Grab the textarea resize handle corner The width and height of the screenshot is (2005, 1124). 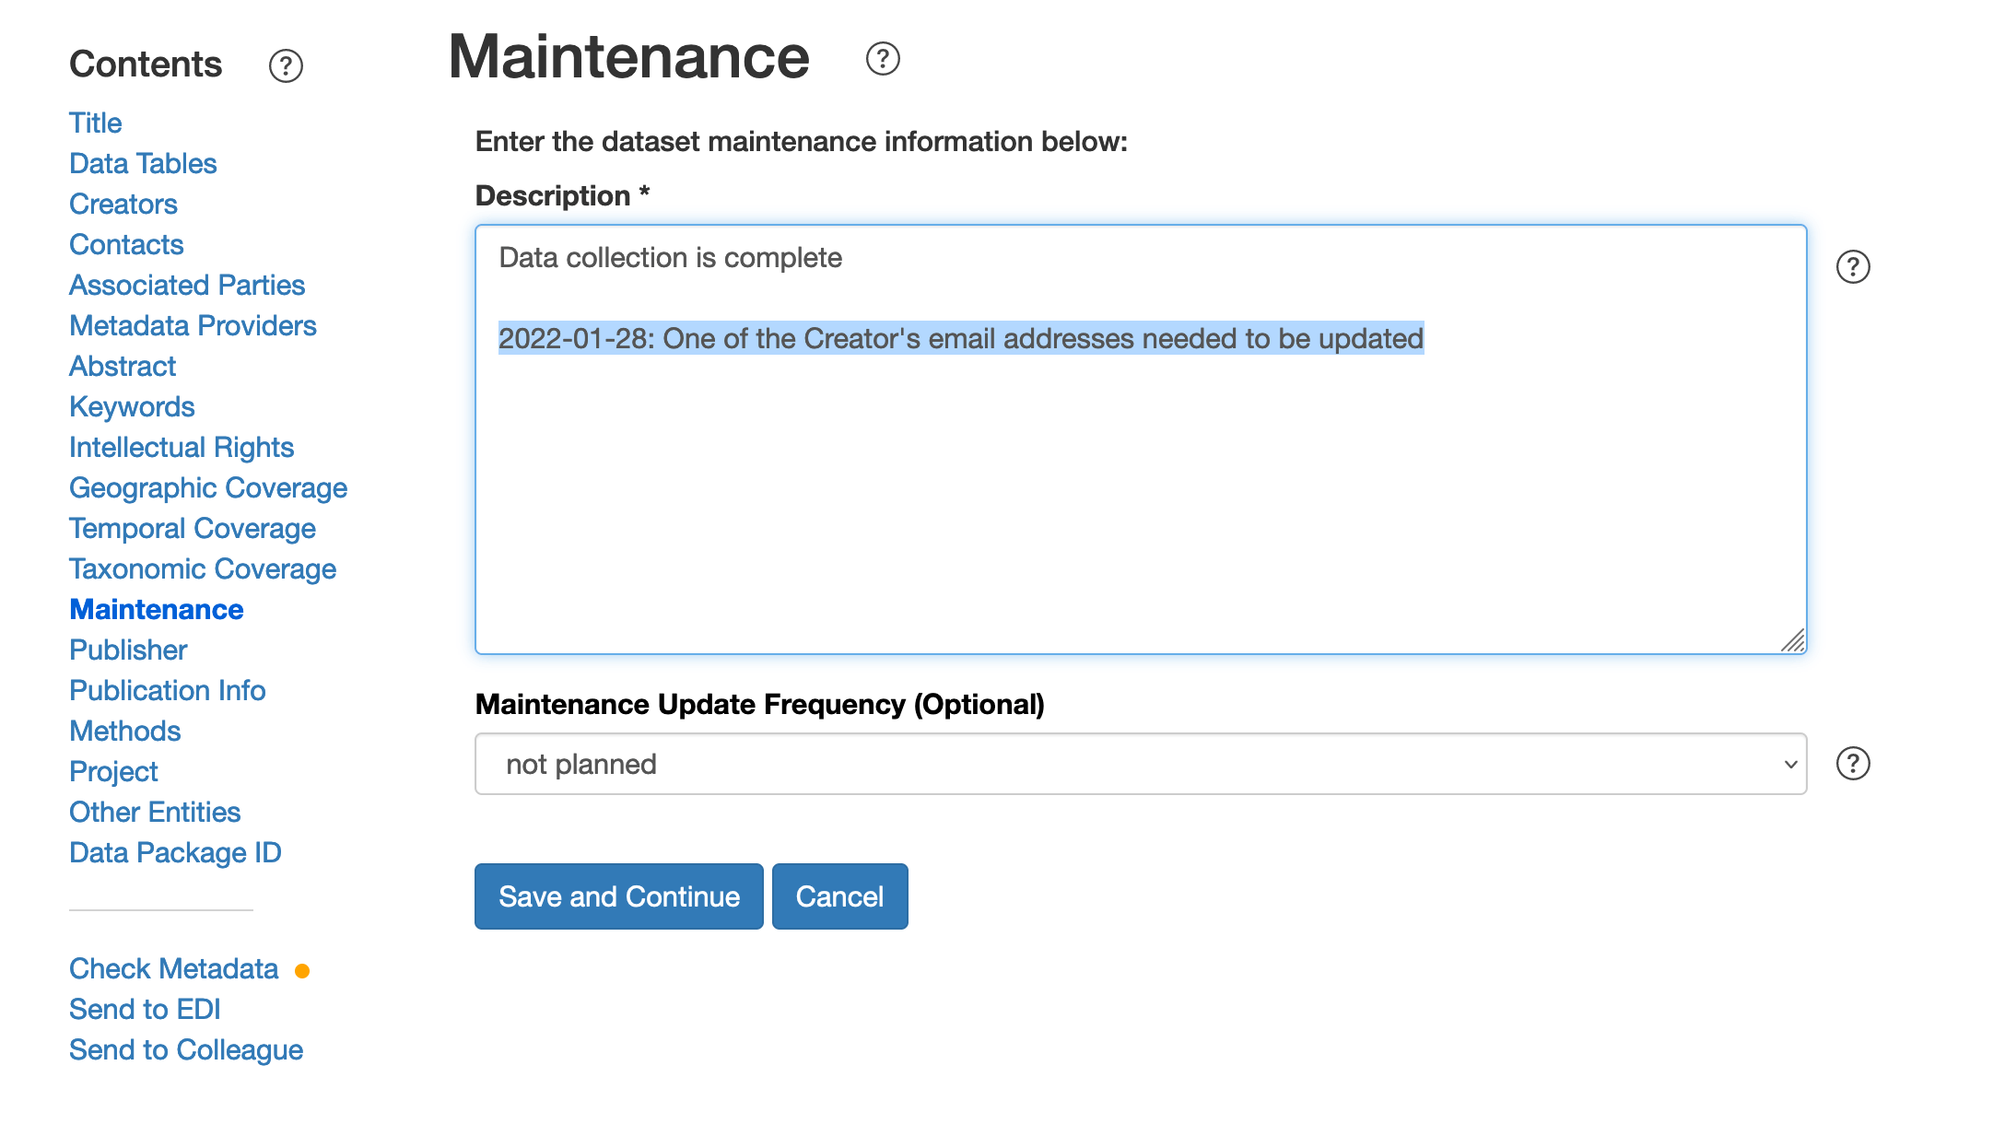point(1792,640)
